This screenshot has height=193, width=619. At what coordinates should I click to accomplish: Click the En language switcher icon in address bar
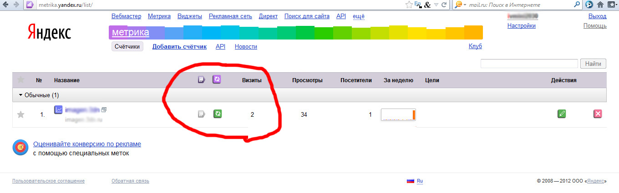coord(417,5)
